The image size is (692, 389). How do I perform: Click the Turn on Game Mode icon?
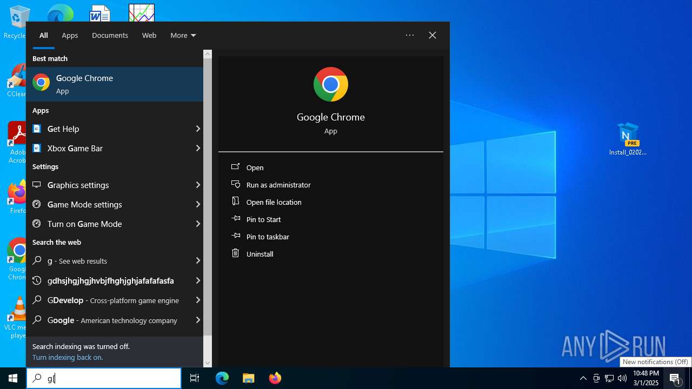pyautogui.click(x=37, y=224)
